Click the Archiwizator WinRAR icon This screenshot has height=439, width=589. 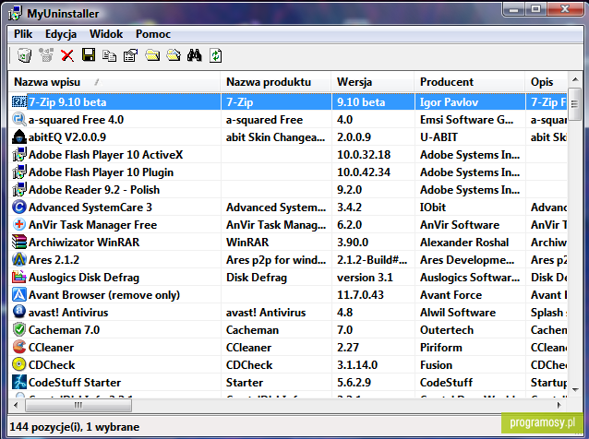coord(19,242)
